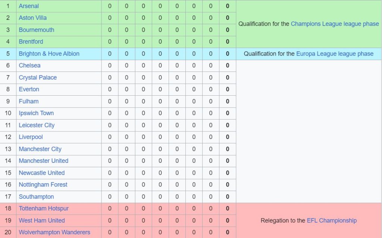The image size is (382, 238).
Task: Click the Aston Villa link
Action: pyautogui.click(x=33, y=18)
